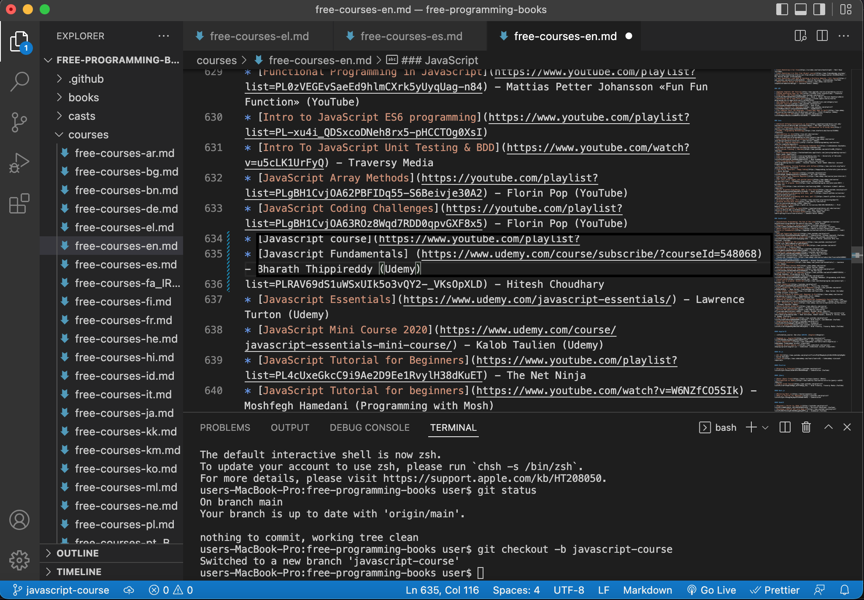Launch a new terminal with plus icon

[x=751, y=427]
